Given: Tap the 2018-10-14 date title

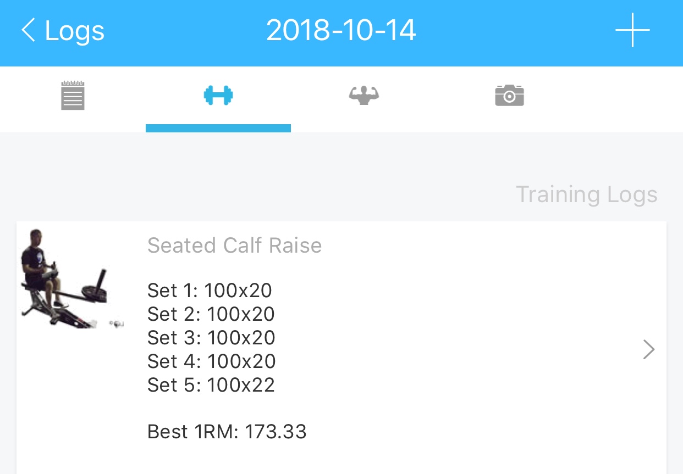Looking at the screenshot, I should [x=341, y=31].
